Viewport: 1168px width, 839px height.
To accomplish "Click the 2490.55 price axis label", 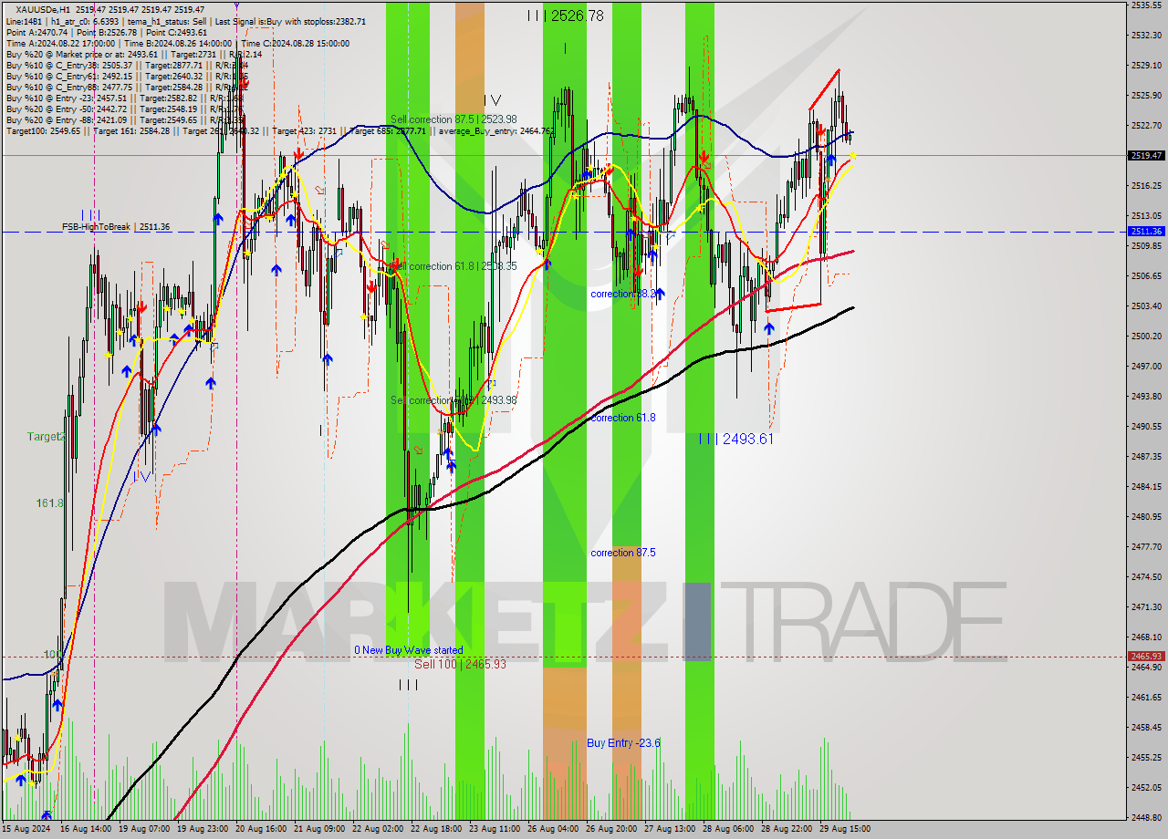I will (x=1146, y=427).
